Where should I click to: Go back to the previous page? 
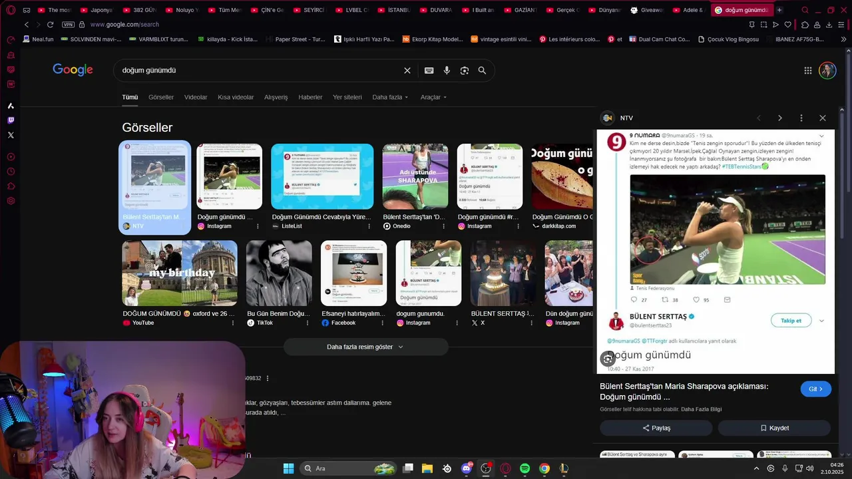[x=27, y=25]
